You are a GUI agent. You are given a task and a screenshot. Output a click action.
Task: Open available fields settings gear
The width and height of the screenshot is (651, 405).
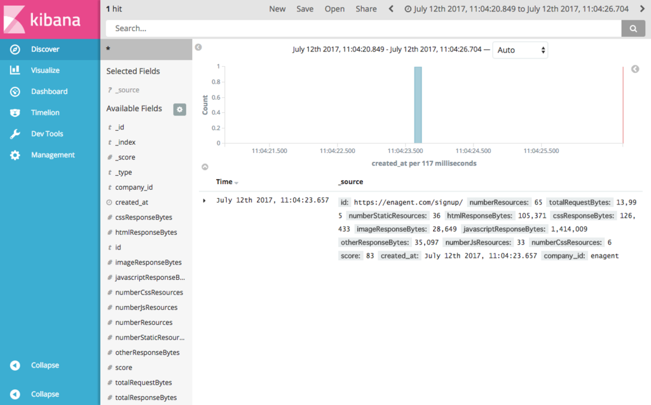coord(180,109)
